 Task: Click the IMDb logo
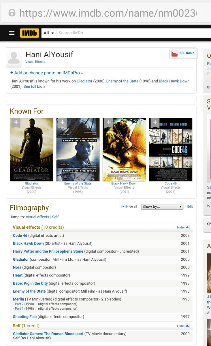[29, 33]
